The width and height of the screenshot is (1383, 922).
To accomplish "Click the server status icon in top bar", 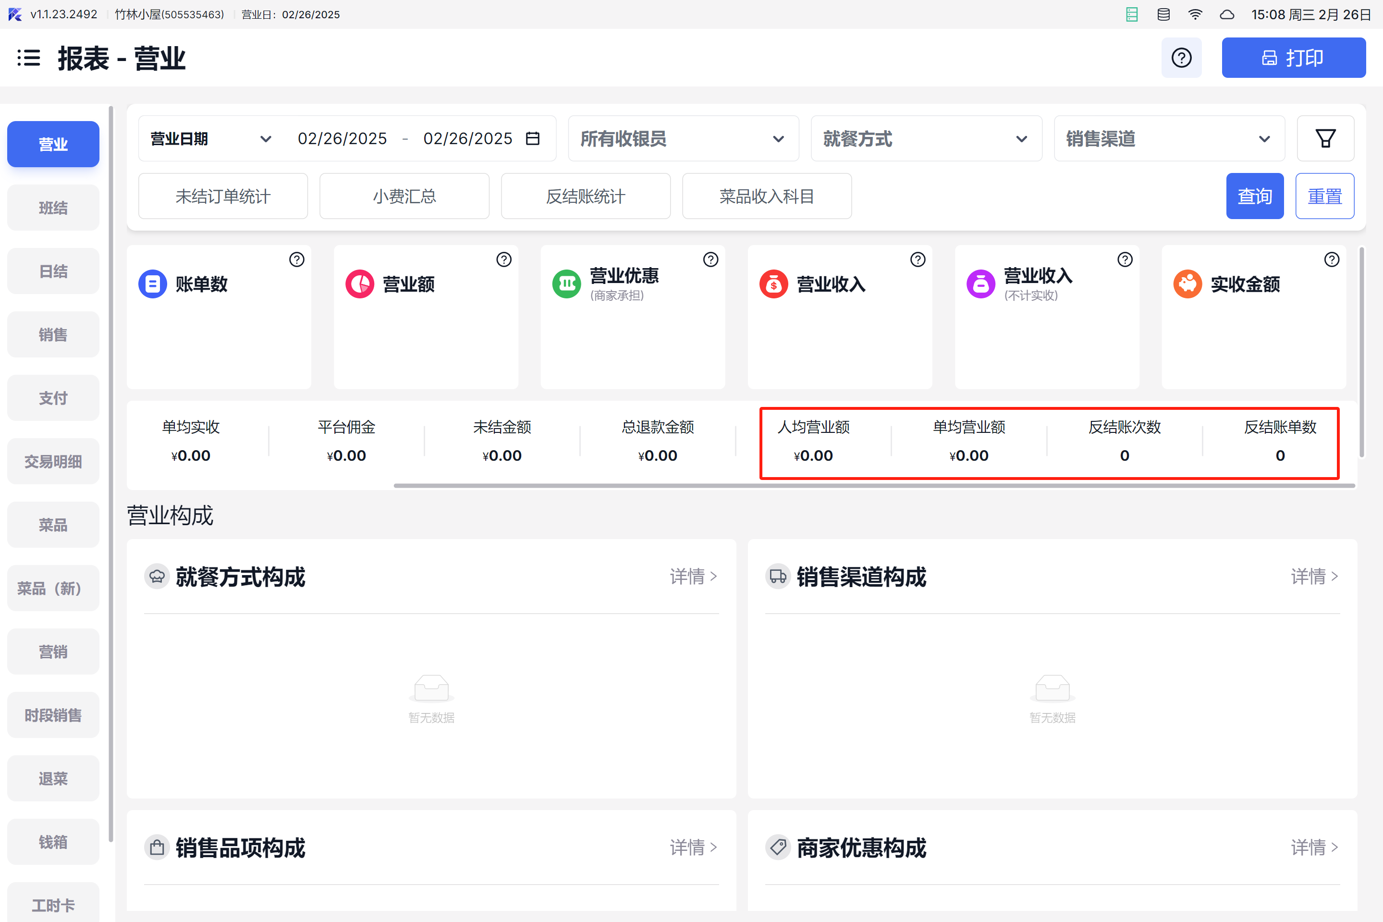I will click(1131, 15).
